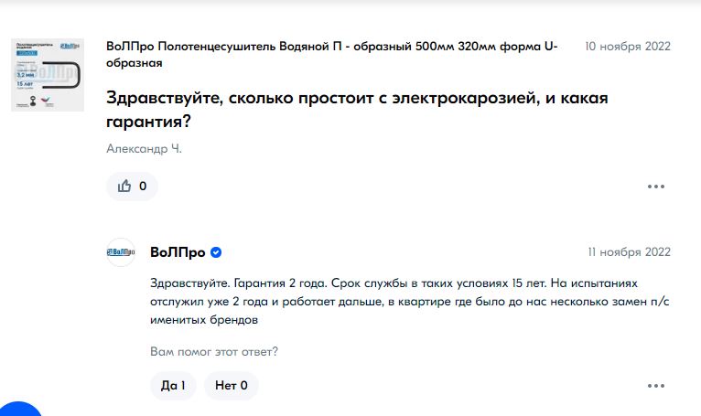Click the 'образная' second line of product title
This screenshot has width=701, height=416.
135,63
